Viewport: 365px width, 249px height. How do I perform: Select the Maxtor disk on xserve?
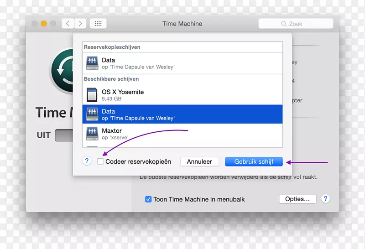[182, 134]
